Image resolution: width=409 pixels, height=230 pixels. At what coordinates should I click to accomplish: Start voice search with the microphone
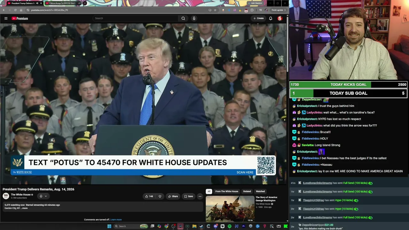click(x=194, y=18)
